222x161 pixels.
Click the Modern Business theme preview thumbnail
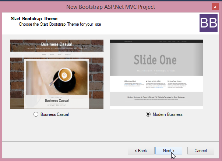point(156,74)
